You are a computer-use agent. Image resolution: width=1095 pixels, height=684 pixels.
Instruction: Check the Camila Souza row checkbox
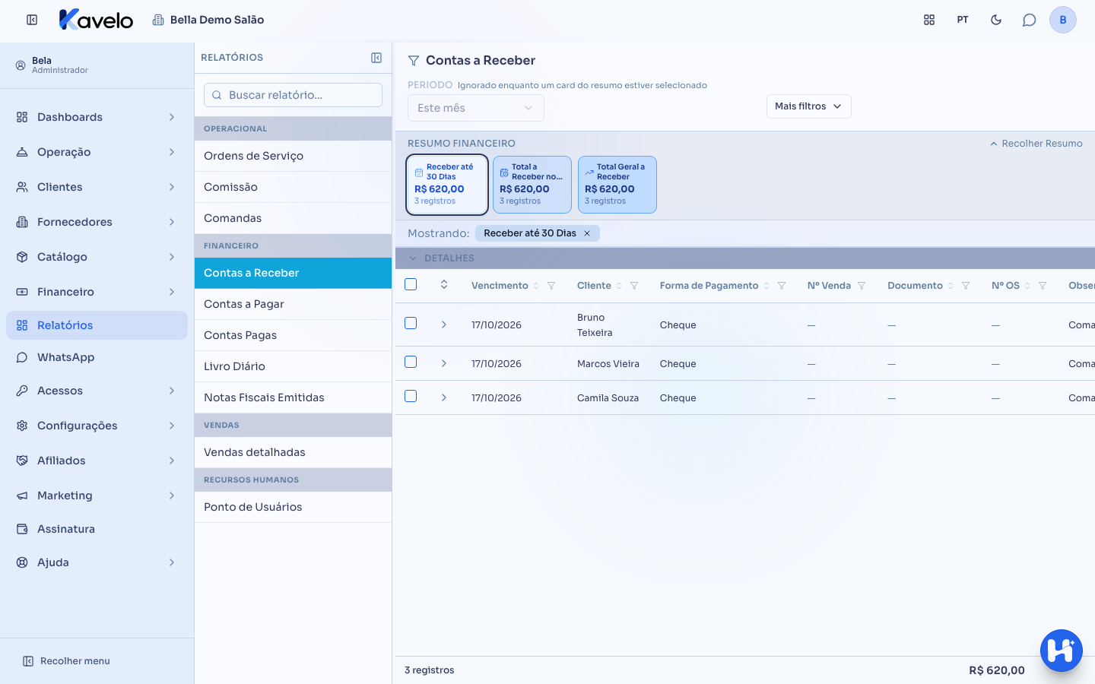411,396
